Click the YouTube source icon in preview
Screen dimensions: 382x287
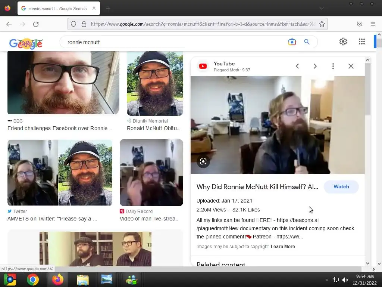[203, 66]
